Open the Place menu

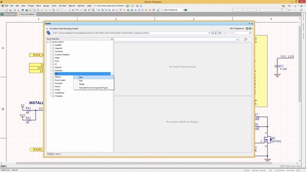(39, 6)
